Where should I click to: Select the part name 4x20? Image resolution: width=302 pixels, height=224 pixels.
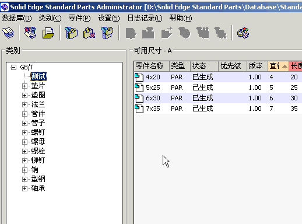(153, 77)
